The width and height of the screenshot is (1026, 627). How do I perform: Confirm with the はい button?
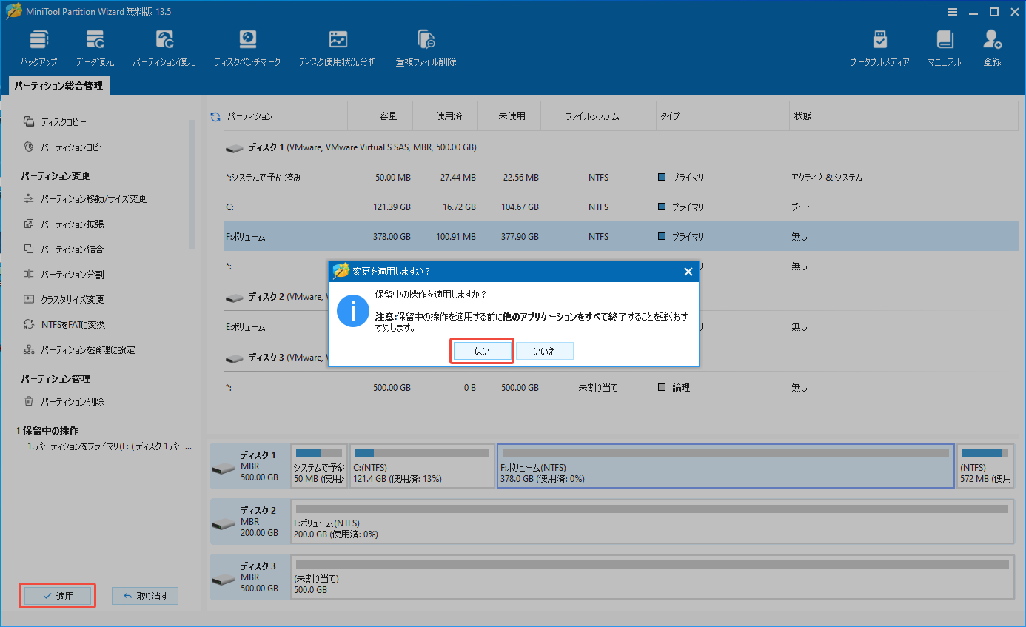pyautogui.click(x=481, y=350)
